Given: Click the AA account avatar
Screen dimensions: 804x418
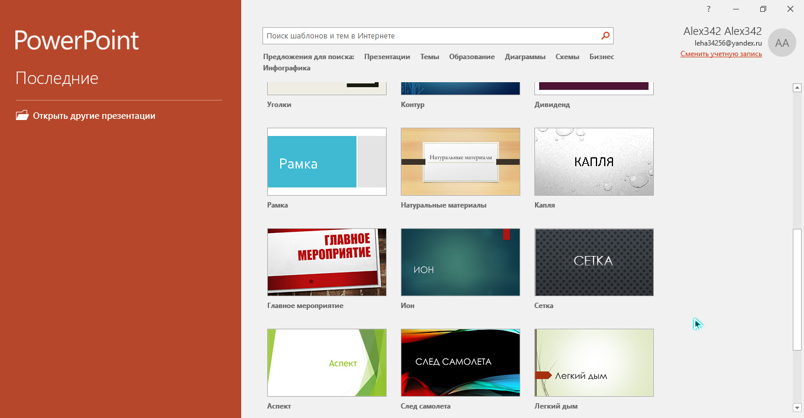Looking at the screenshot, I should [782, 43].
